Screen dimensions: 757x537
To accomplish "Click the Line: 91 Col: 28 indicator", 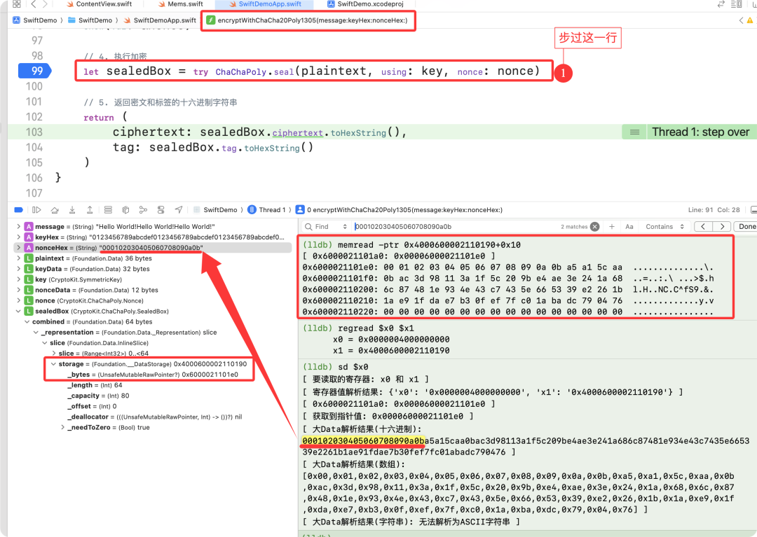I will pyautogui.click(x=714, y=210).
